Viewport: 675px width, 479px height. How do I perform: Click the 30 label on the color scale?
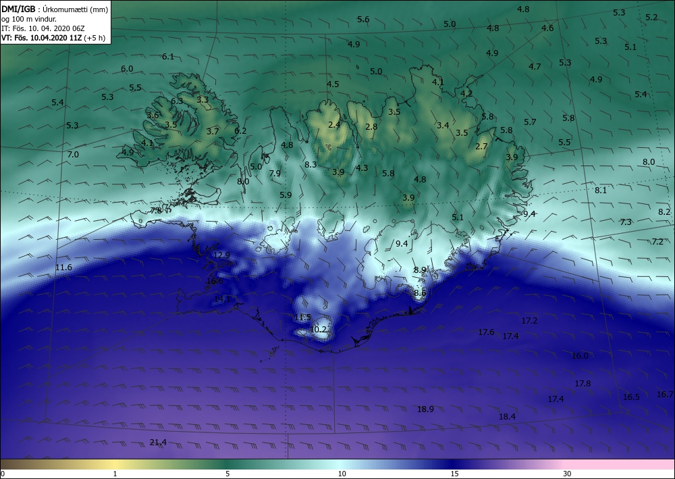point(567,474)
